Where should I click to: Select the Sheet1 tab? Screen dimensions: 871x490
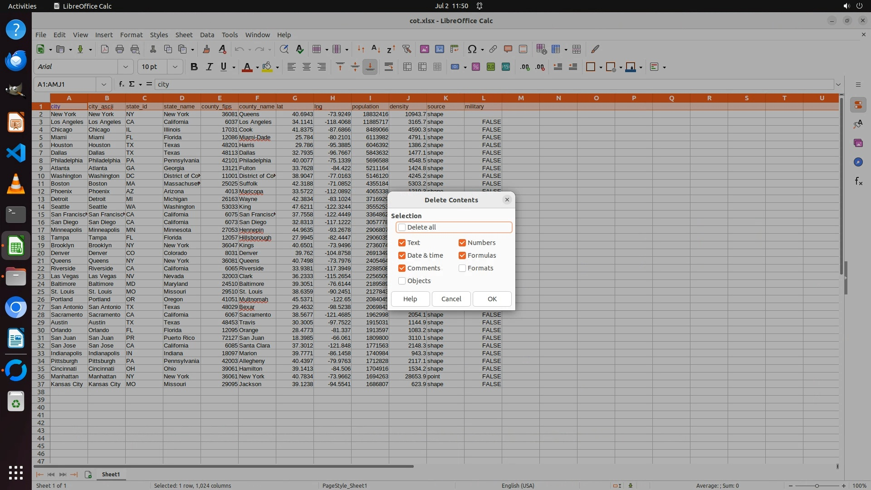coord(111,474)
